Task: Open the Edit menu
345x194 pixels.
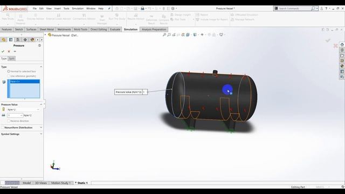Action: click(x=42, y=9)
